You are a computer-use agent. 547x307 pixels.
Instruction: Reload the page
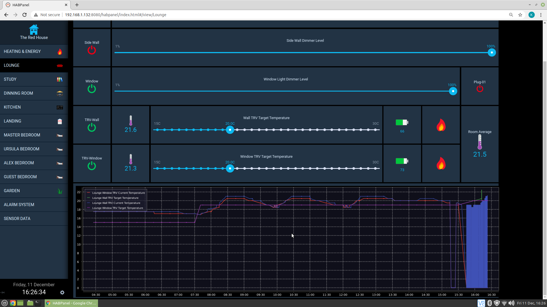pyautogui.click(x=25, y=15)
